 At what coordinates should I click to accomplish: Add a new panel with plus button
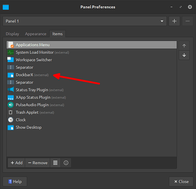tap(174, 21)
